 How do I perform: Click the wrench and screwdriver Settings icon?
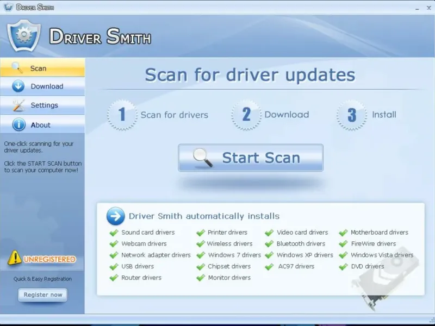pos(18,105)
